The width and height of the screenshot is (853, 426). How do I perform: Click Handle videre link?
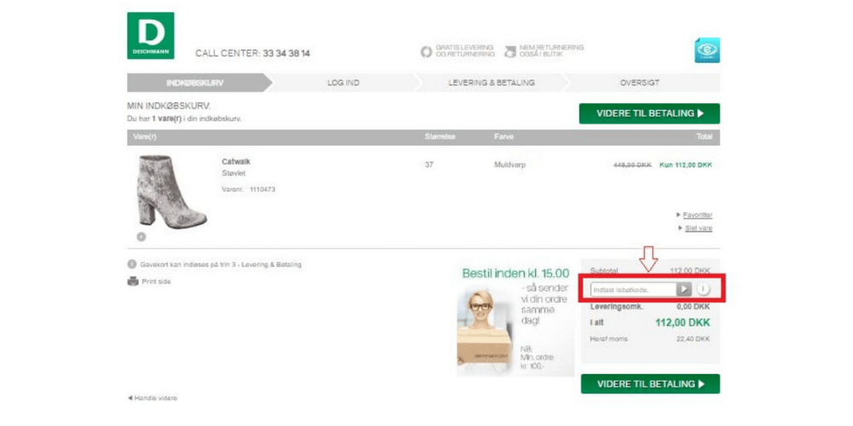pyautogui.click(x=154, y=398)
